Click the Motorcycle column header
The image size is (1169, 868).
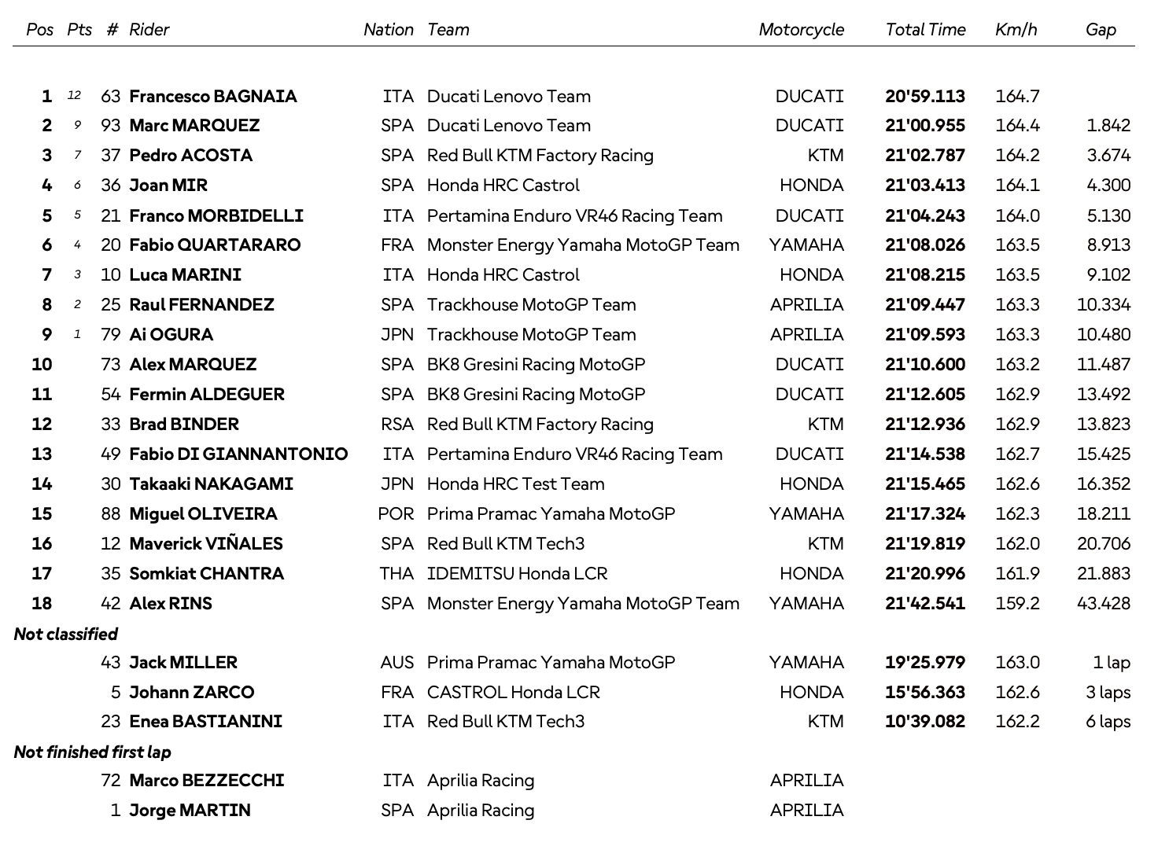[801, 30]
